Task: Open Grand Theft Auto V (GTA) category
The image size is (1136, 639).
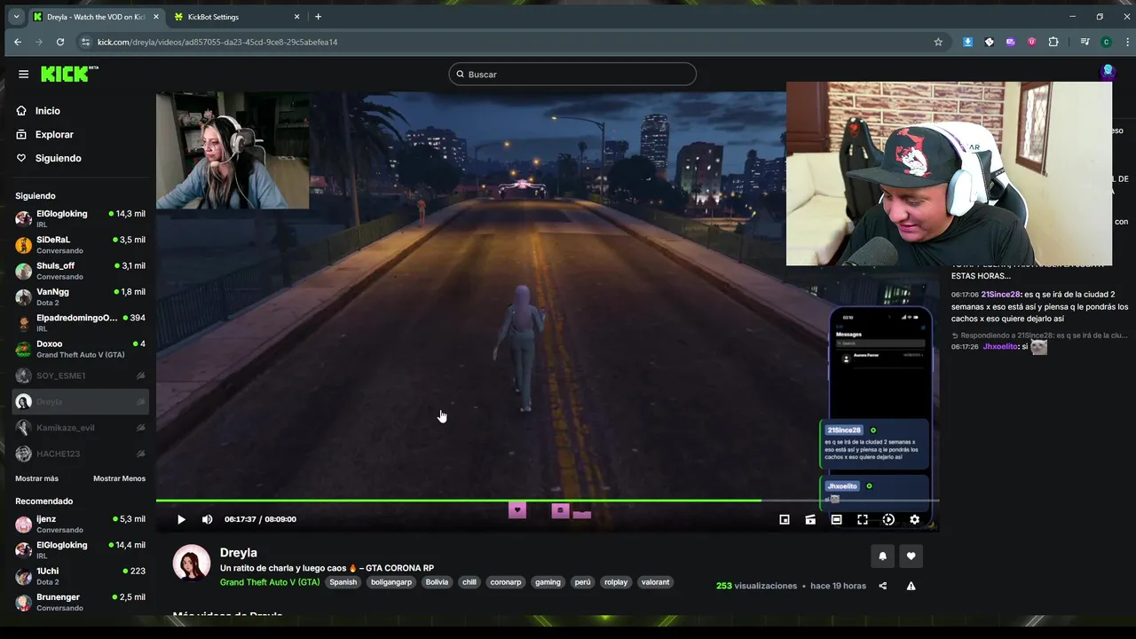Action: coord(270,582)
